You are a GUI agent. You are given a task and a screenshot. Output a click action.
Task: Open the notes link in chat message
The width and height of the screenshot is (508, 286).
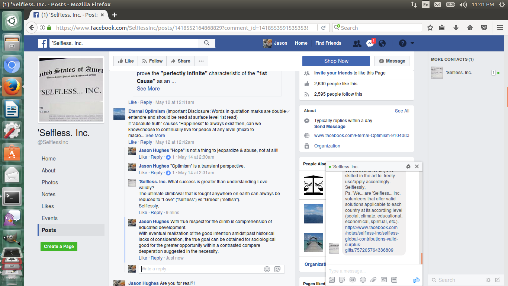371,239
